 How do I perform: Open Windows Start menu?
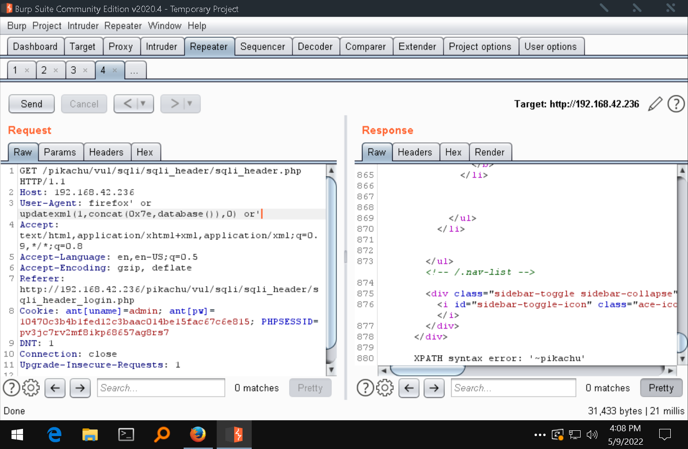pos(17,435)
